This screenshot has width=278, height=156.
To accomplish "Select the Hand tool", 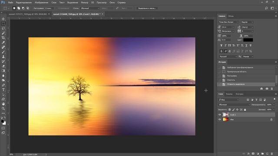I will coord(3,104).
